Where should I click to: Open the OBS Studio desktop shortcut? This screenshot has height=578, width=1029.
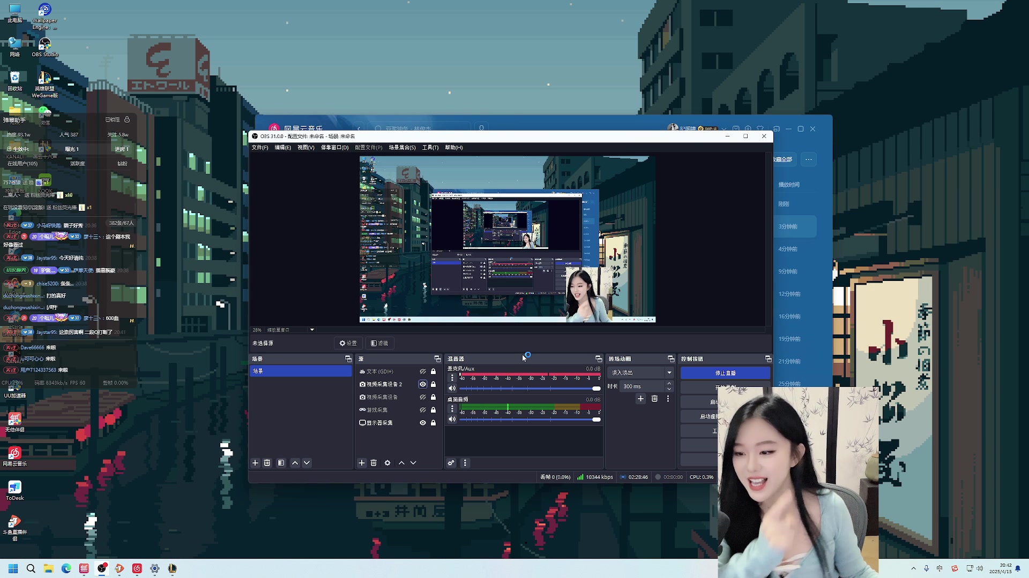point(44,47)
